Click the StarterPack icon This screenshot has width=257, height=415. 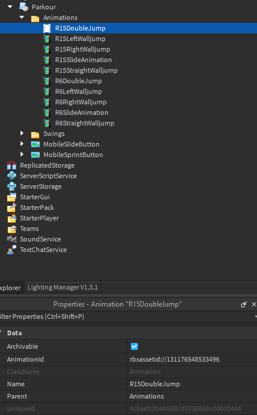point(12,207)
